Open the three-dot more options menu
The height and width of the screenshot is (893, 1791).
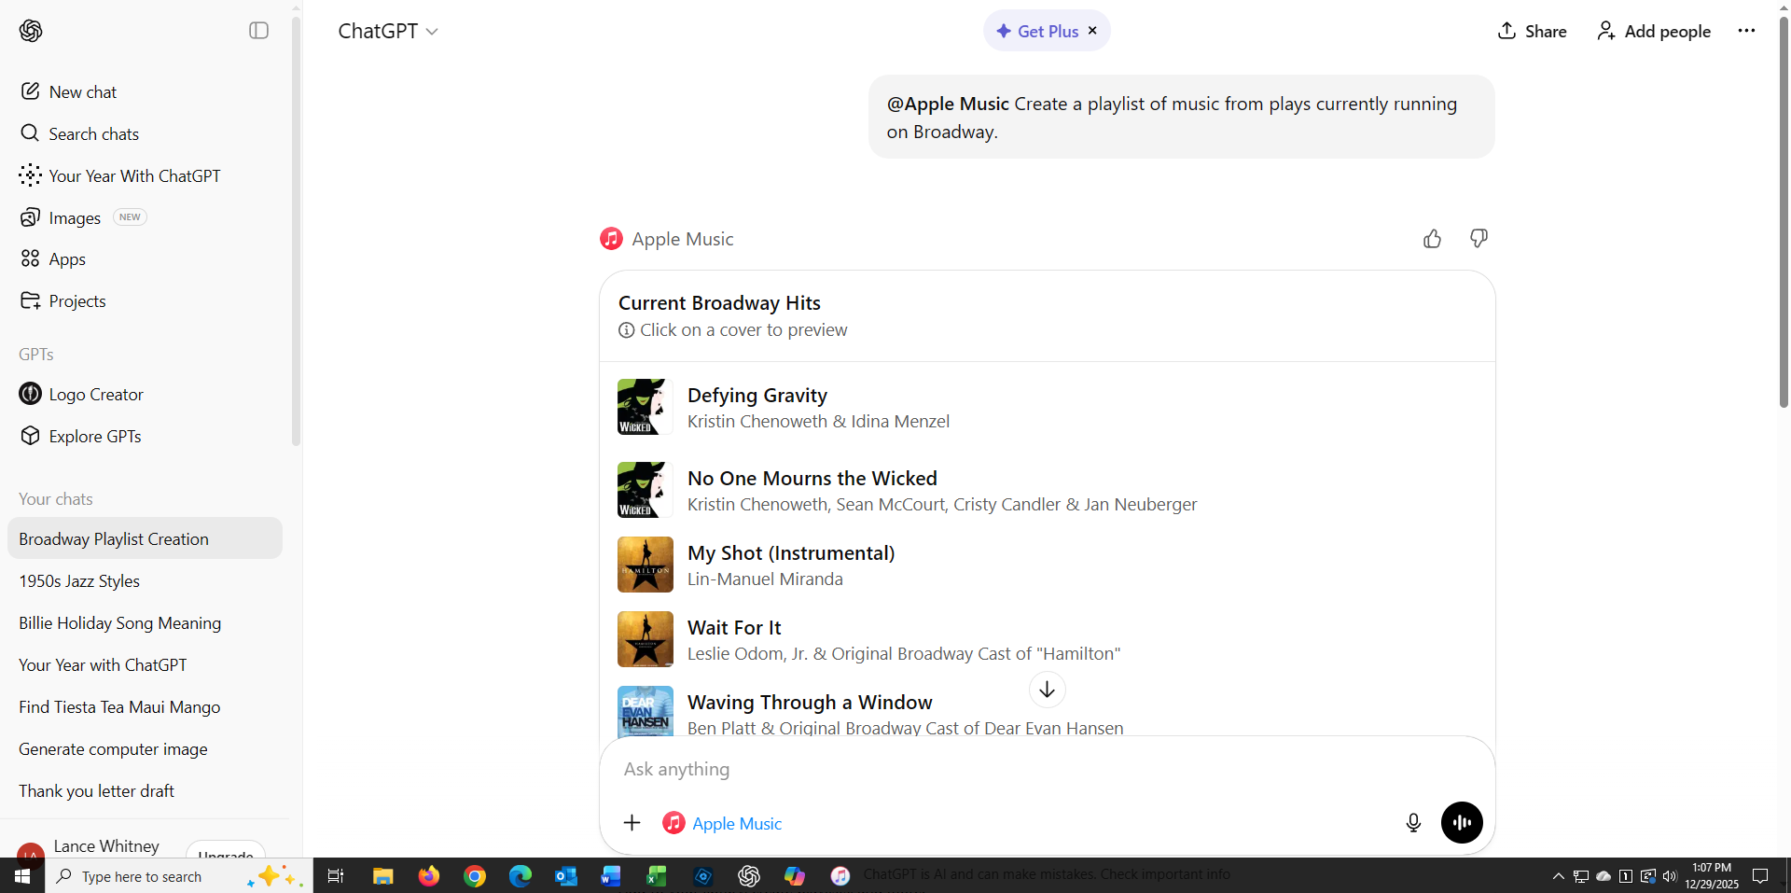click(x=1746, y=31)
